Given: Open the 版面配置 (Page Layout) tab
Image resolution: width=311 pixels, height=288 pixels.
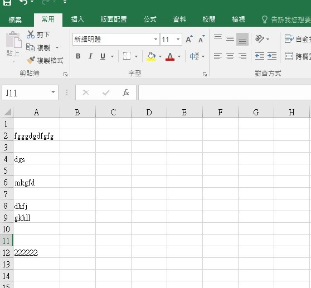Looking at the screenshot, I should click(x=114, y=19).
